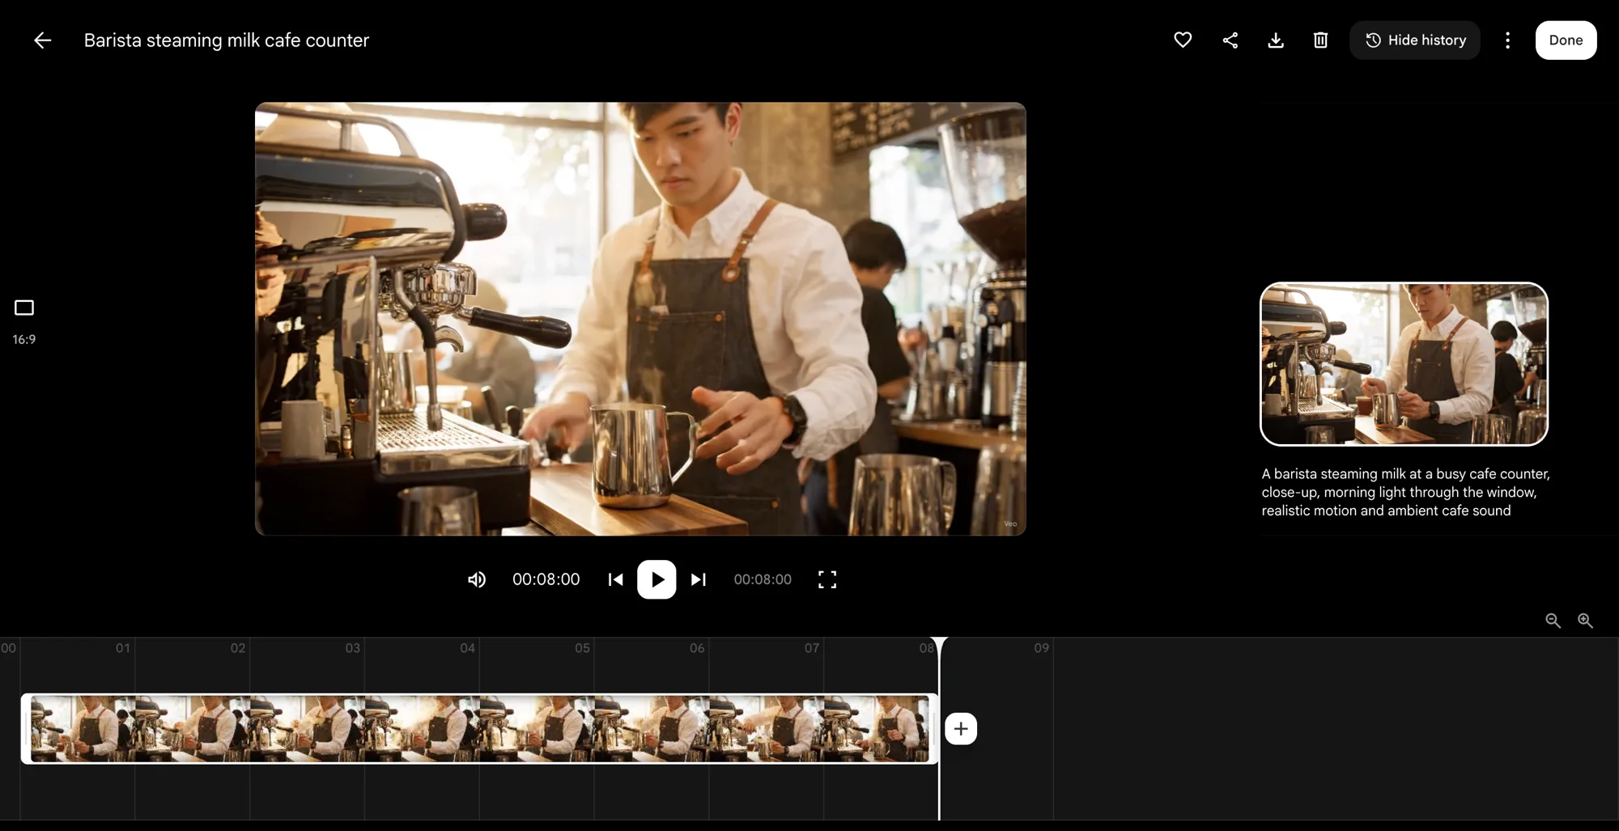Mute the audio with speaker icon
The image size is (1619, 831).
click(477, 579)
